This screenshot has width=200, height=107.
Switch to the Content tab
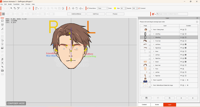[144, 105]
